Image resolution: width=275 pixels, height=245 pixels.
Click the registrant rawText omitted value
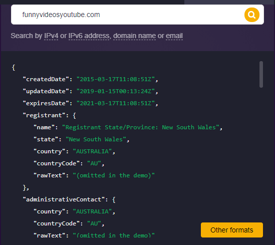(x=114, y=175)
